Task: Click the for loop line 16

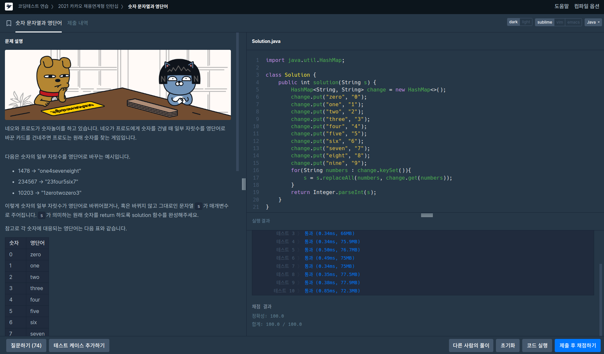Action: 351,170
